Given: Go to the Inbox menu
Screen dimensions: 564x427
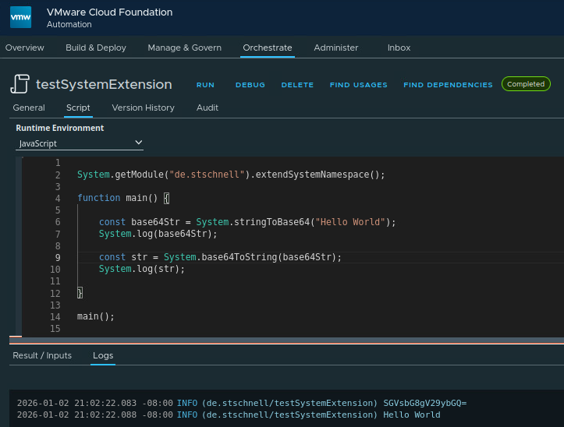Looking at the screenshot, I should point(399,48).
